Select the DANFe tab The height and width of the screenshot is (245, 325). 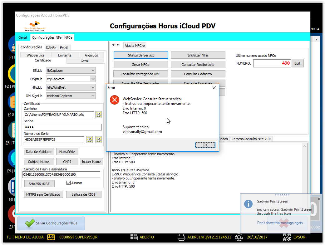[51, 48]
